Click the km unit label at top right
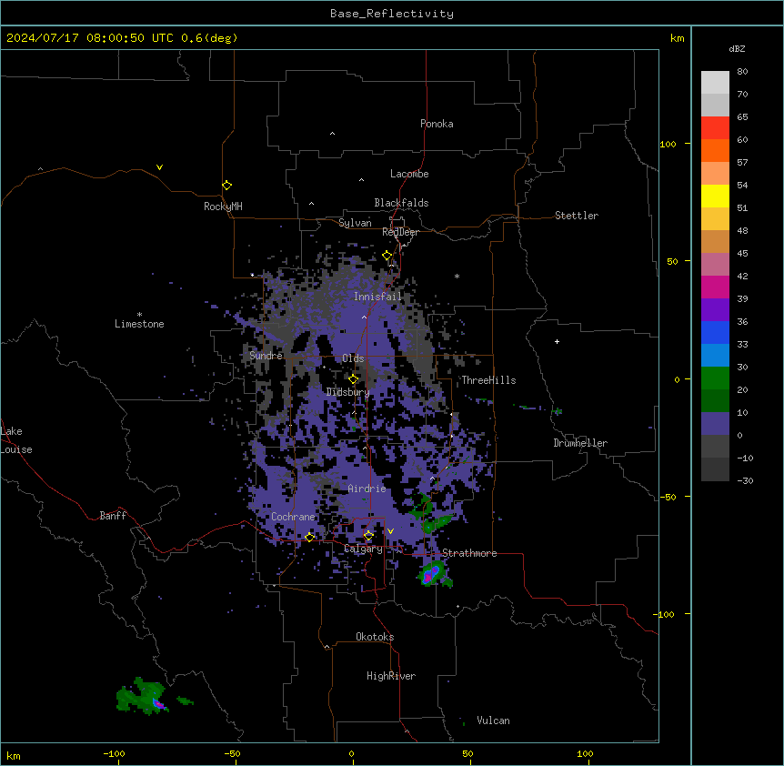The width and height of the screenshot is (784, 766). [x=678, y=38]
